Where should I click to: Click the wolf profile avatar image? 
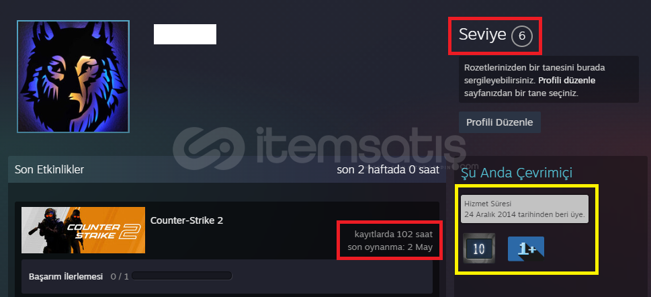pos(73,77)
